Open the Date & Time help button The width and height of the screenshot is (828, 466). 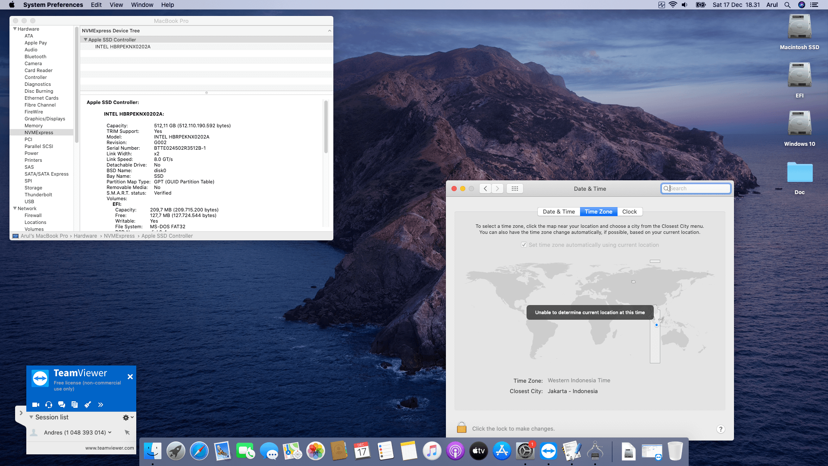tap(720, 429)
